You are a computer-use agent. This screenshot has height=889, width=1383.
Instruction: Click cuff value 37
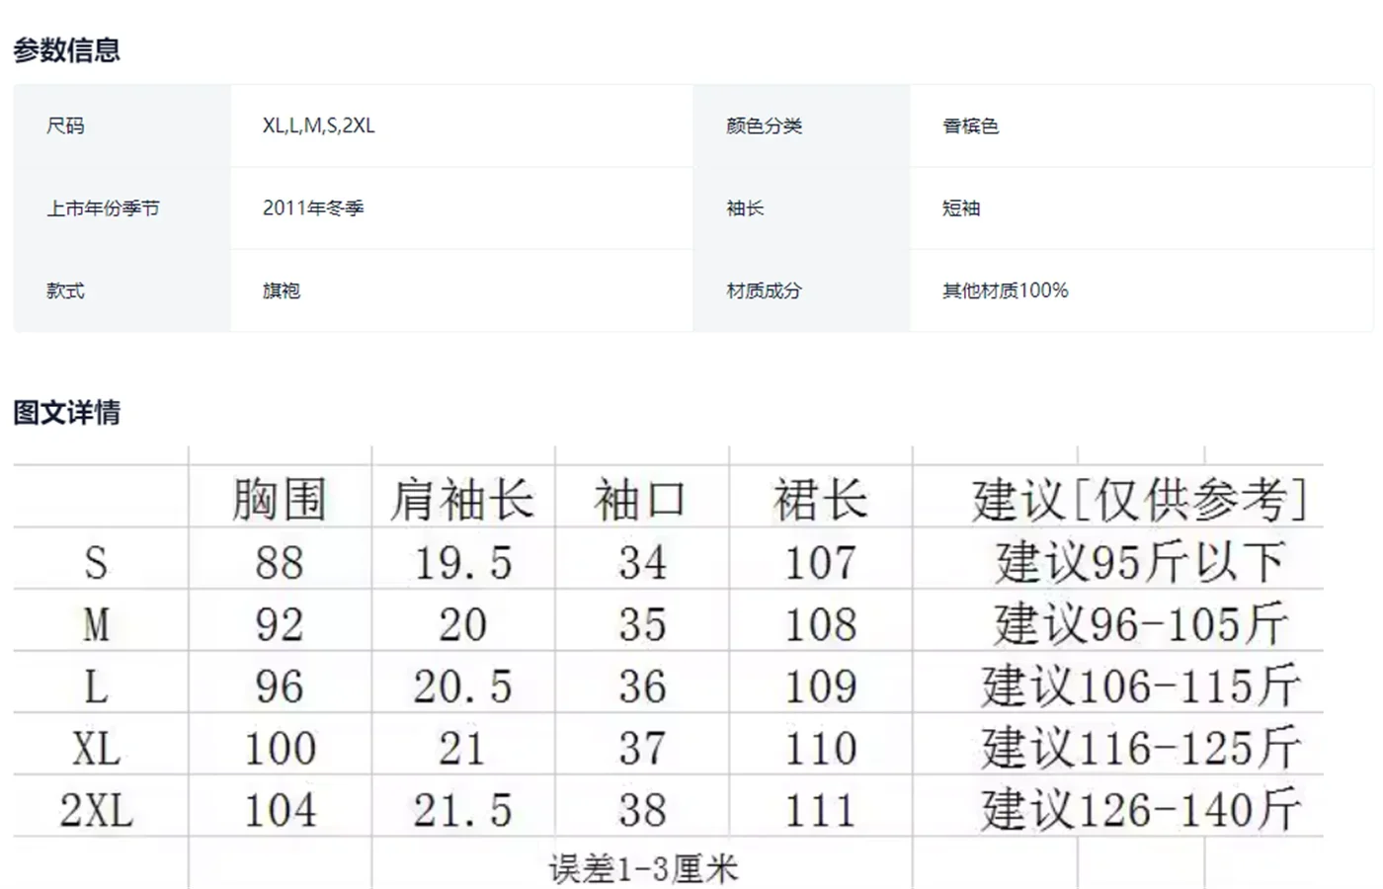[x=642, y=749]
